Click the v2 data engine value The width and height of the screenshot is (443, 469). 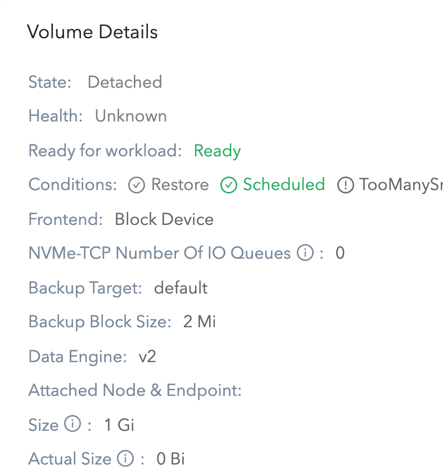[x=147, y=357]
